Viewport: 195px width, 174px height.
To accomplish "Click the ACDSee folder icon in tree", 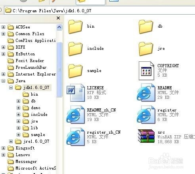I will 11,27.
